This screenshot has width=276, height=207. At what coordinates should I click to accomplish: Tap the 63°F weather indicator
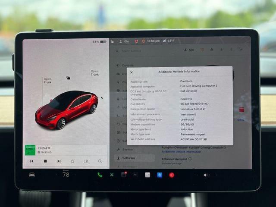pos(169,41)
